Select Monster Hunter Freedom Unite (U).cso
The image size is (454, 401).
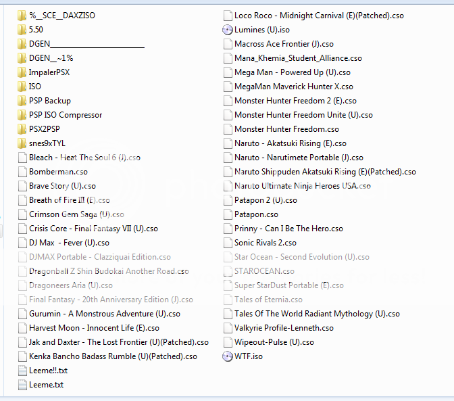tap(303, 115)
